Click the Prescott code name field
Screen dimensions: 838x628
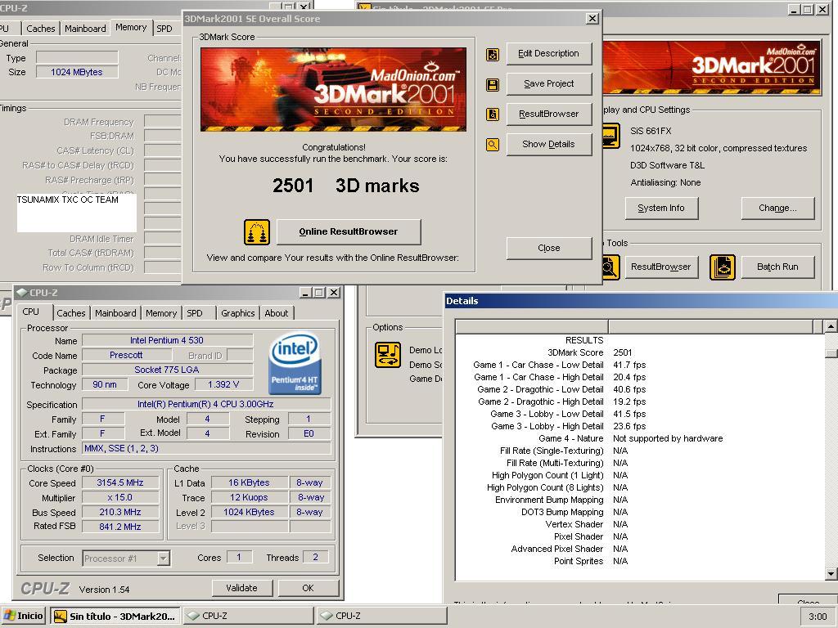click(x=126, y=355)
